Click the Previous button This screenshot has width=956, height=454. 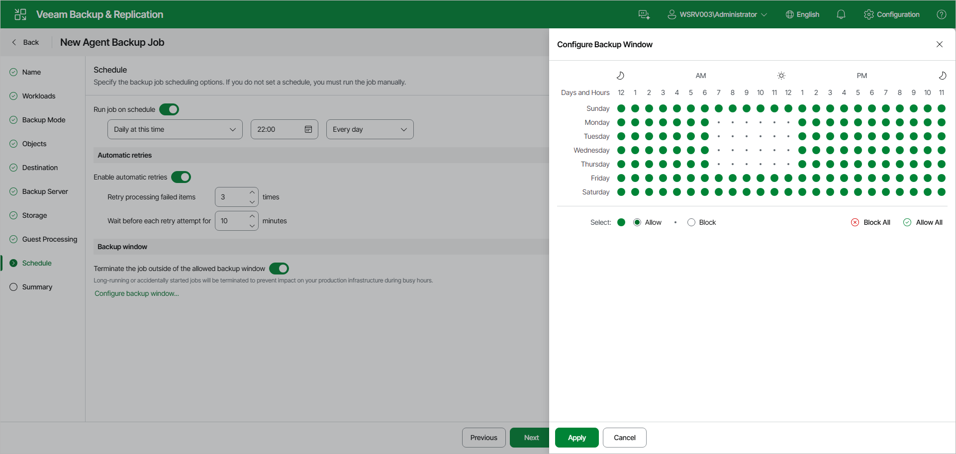pyautogui.click(x=484, y=438)
